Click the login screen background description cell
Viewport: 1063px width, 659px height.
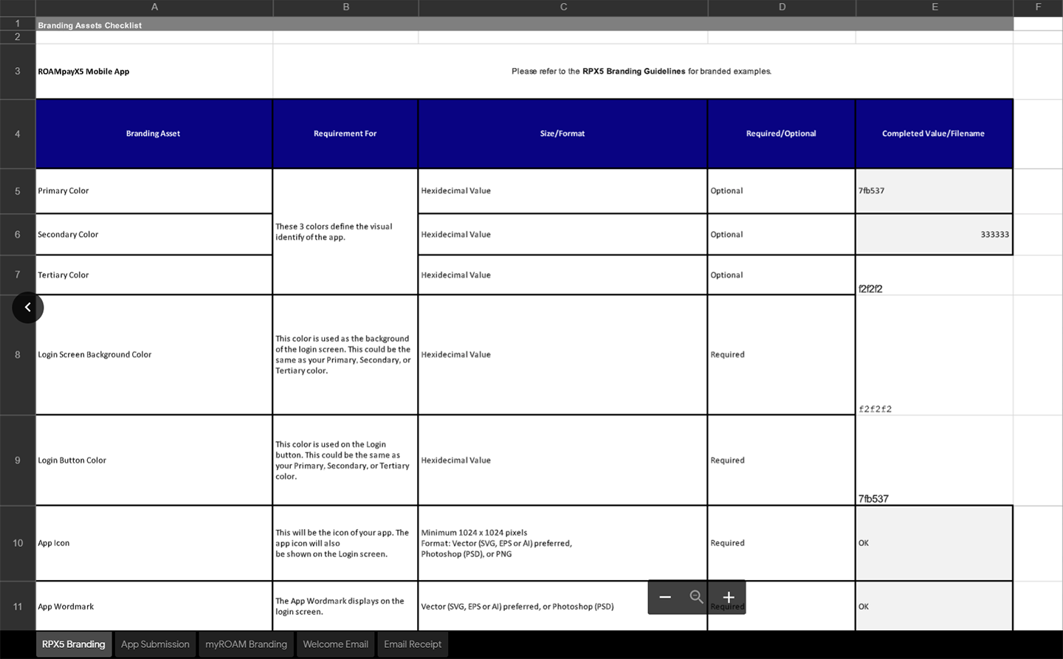(x=345, y=355)
